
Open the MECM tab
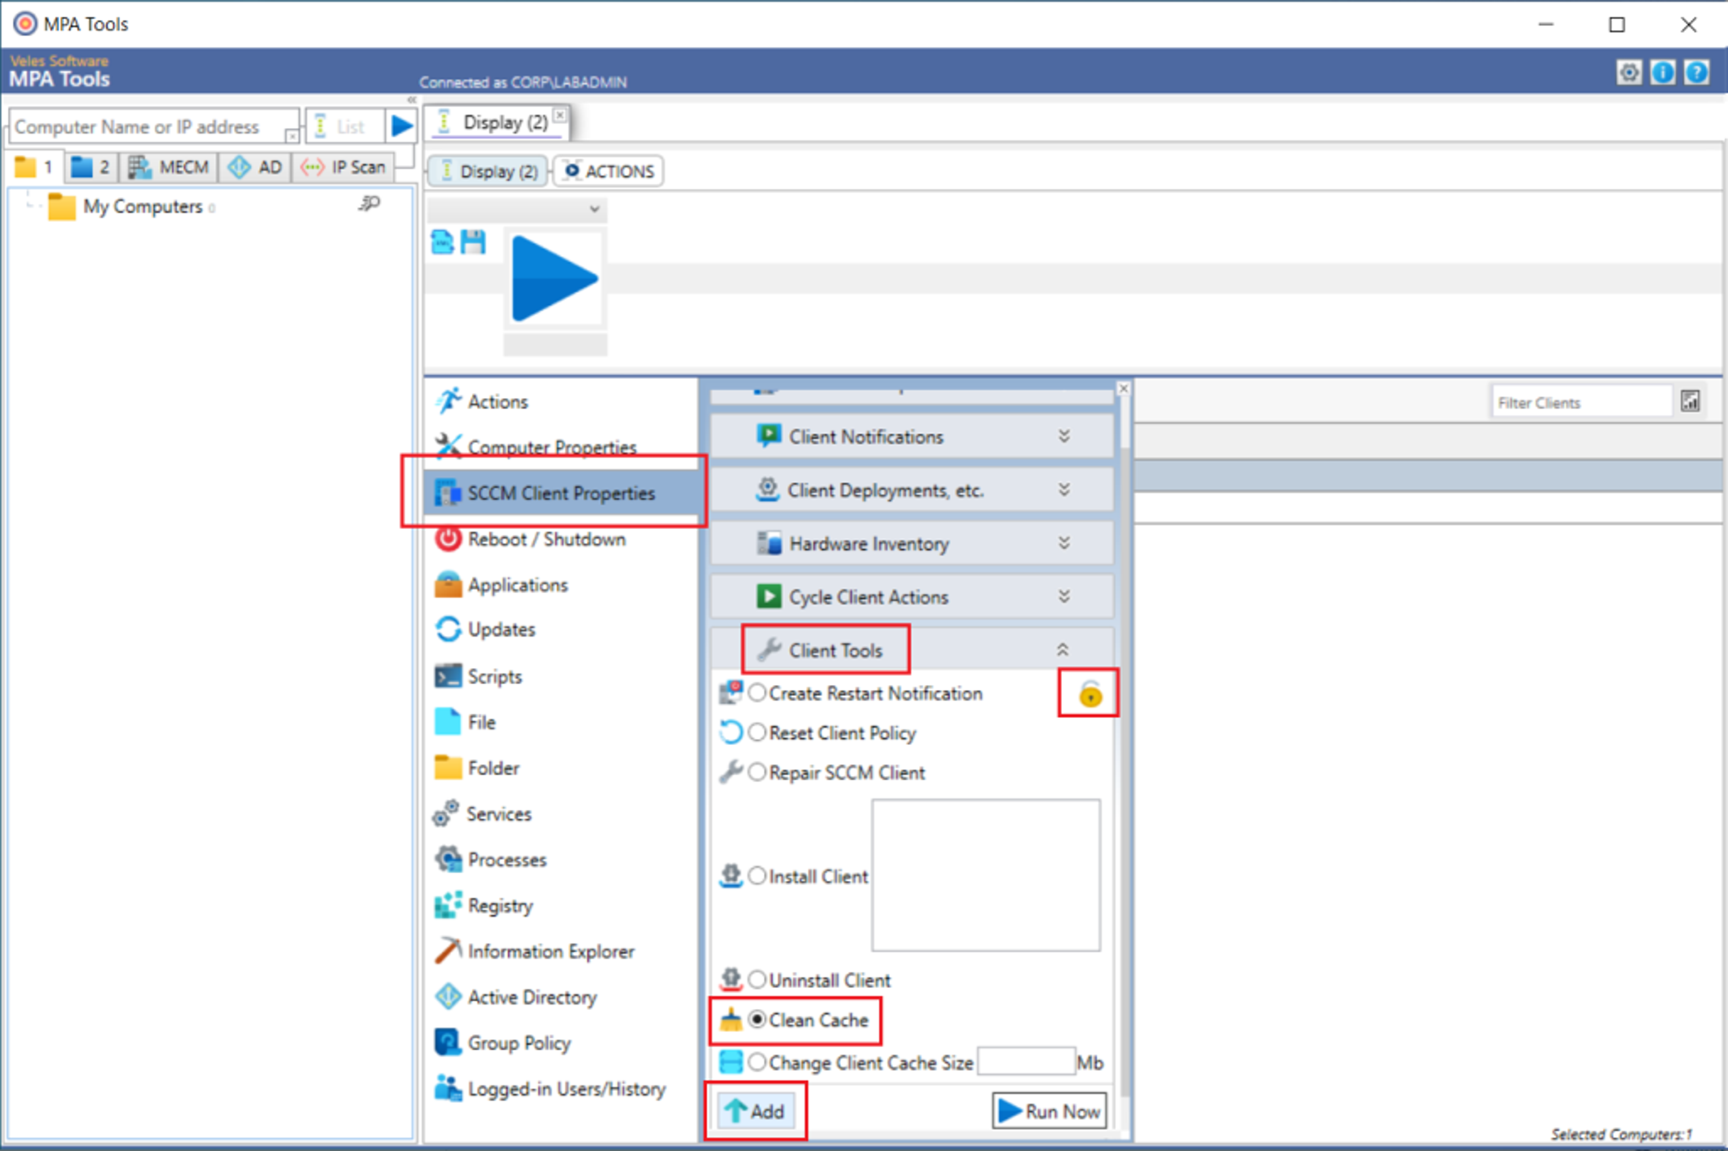(x=169, y=168)
